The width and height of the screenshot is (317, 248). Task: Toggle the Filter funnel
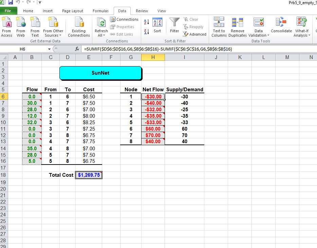pos(174,25)
